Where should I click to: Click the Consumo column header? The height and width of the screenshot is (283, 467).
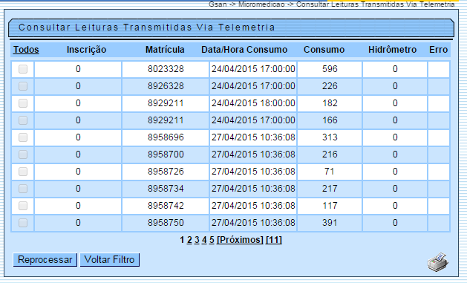[324, 50]
